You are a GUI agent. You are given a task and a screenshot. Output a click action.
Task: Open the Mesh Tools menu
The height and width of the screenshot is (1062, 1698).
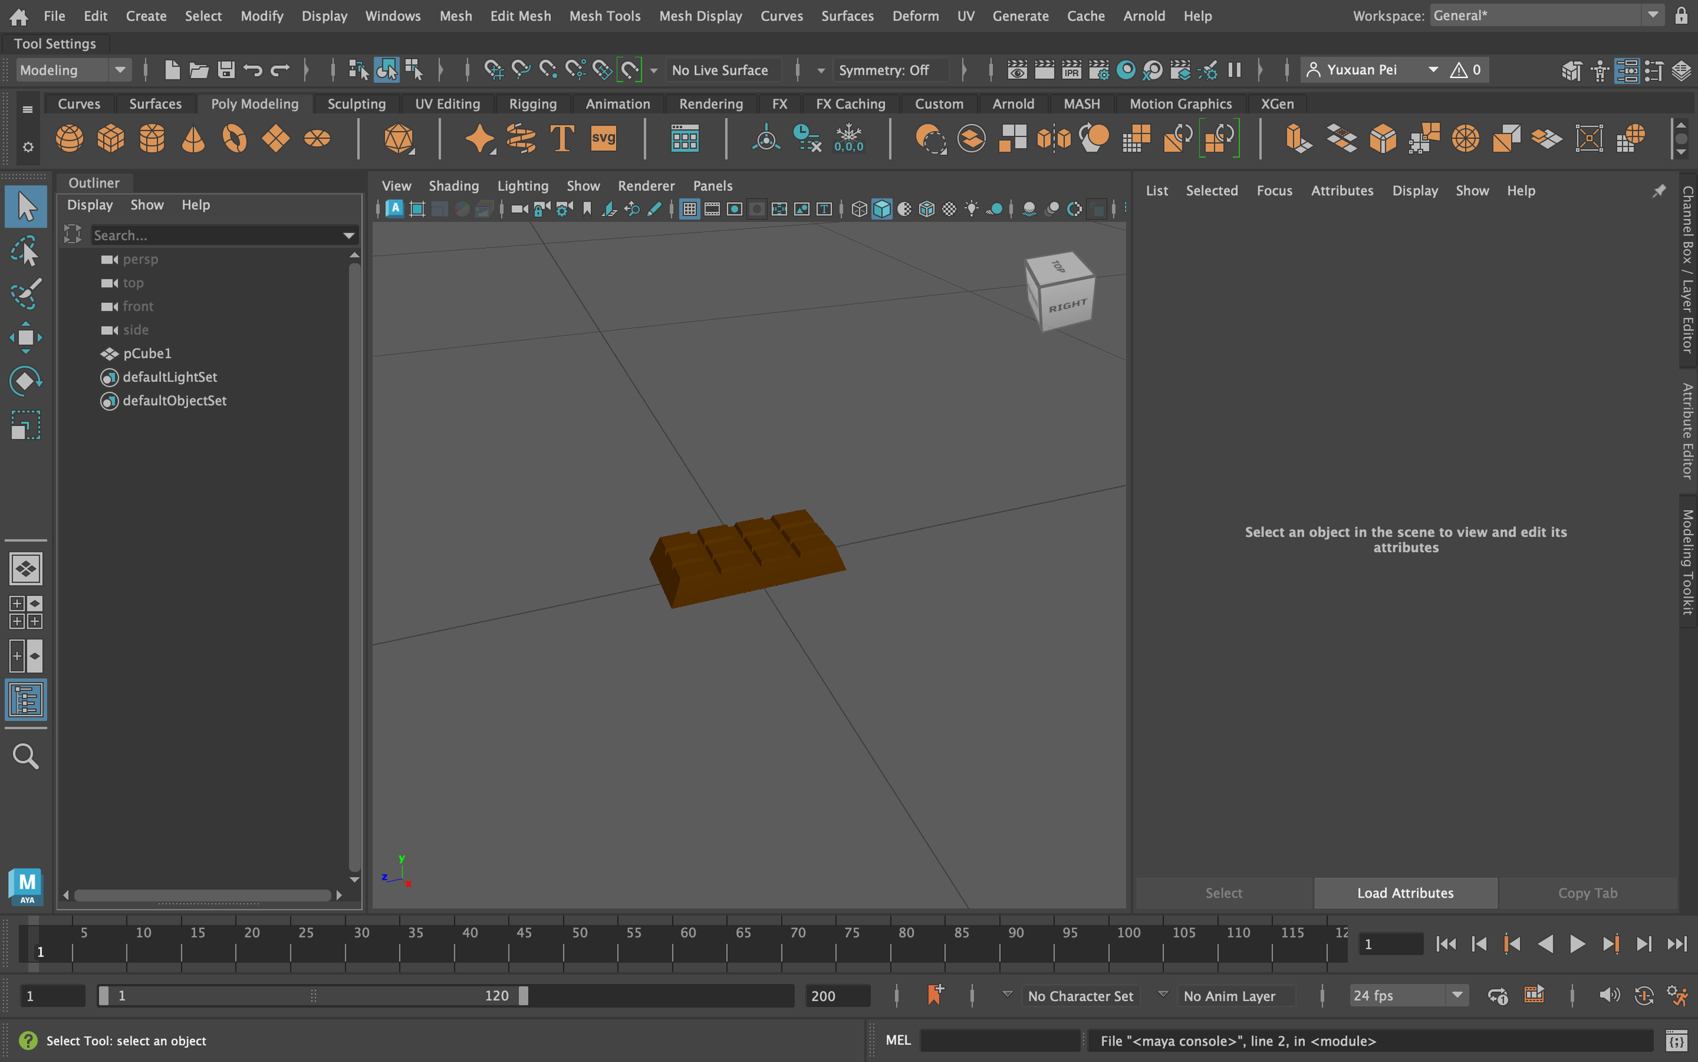pyautogui.click(x=604, y=16)
